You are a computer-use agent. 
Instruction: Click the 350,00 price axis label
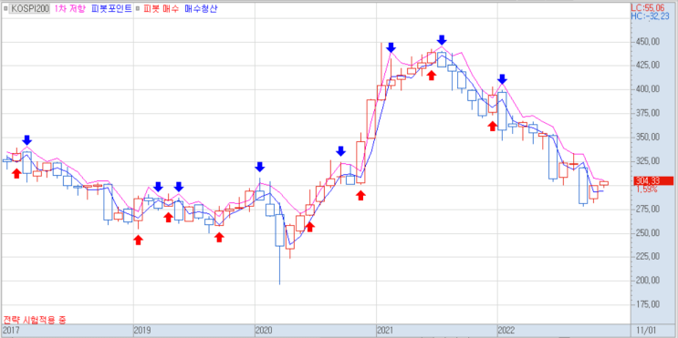[647, 138]
